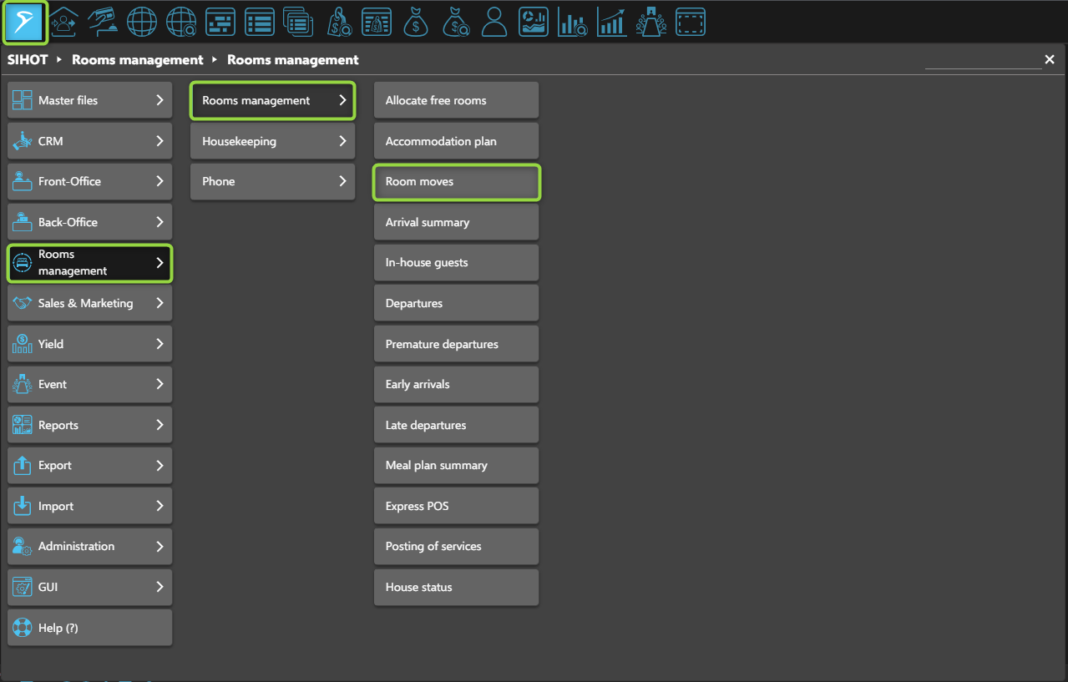Screen dimensions: 1068x682
Task: Expand the Front-Office menu
Action: point(89,181)
